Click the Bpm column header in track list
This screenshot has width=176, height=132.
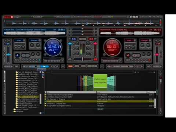click(x=150, y=92)
